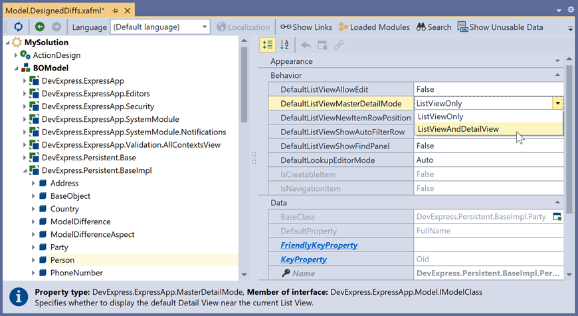
Task: Click the splitter grip between tree and properties
Action: click(254, 158)
